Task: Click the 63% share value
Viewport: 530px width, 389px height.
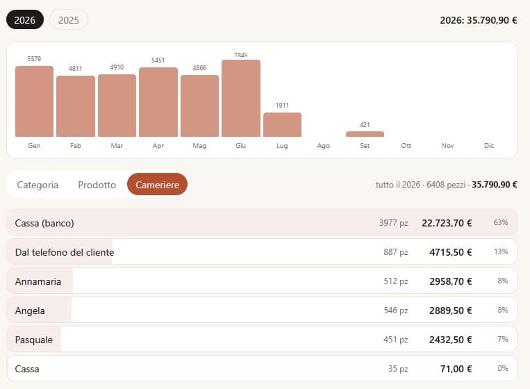Action: pos(501,222)
